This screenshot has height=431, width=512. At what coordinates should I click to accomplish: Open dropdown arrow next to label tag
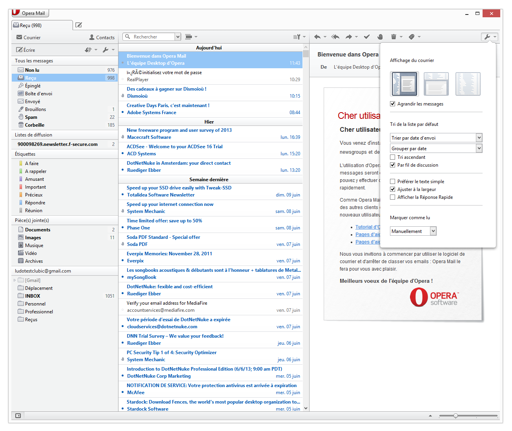(x=419, y=37)
